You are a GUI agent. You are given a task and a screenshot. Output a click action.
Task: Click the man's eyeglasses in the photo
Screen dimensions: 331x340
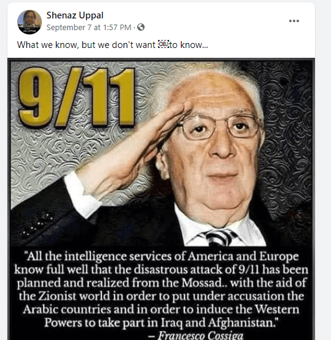220,127
